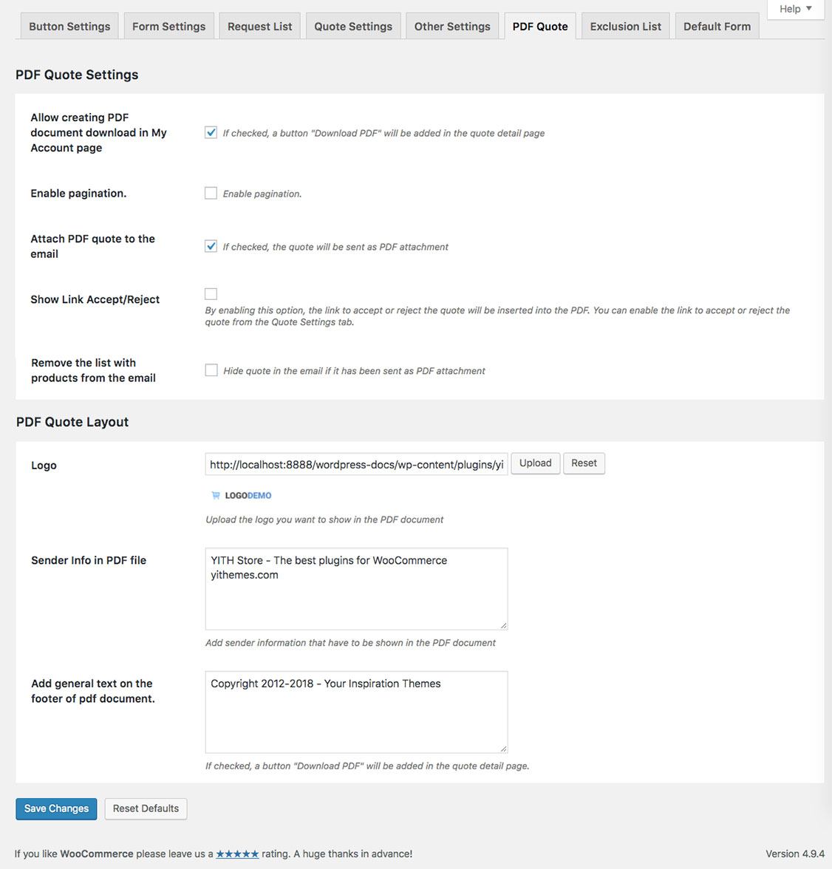Click the Logo URL input field
Image resolution: width=832 pixels, height=869 pixels.
tap(356, 464)
